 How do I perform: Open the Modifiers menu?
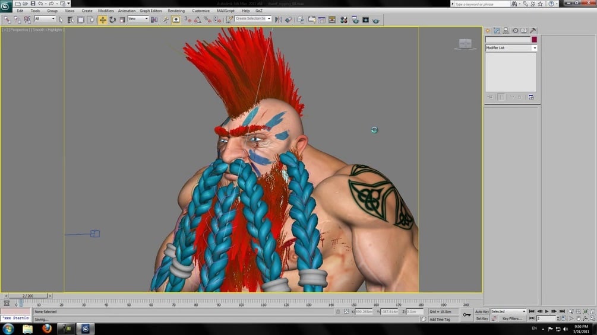[x=106, y=11]
